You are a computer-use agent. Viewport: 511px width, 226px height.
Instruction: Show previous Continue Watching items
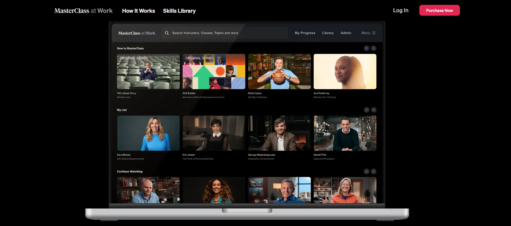pyautogui.click(x=366, y=171)
